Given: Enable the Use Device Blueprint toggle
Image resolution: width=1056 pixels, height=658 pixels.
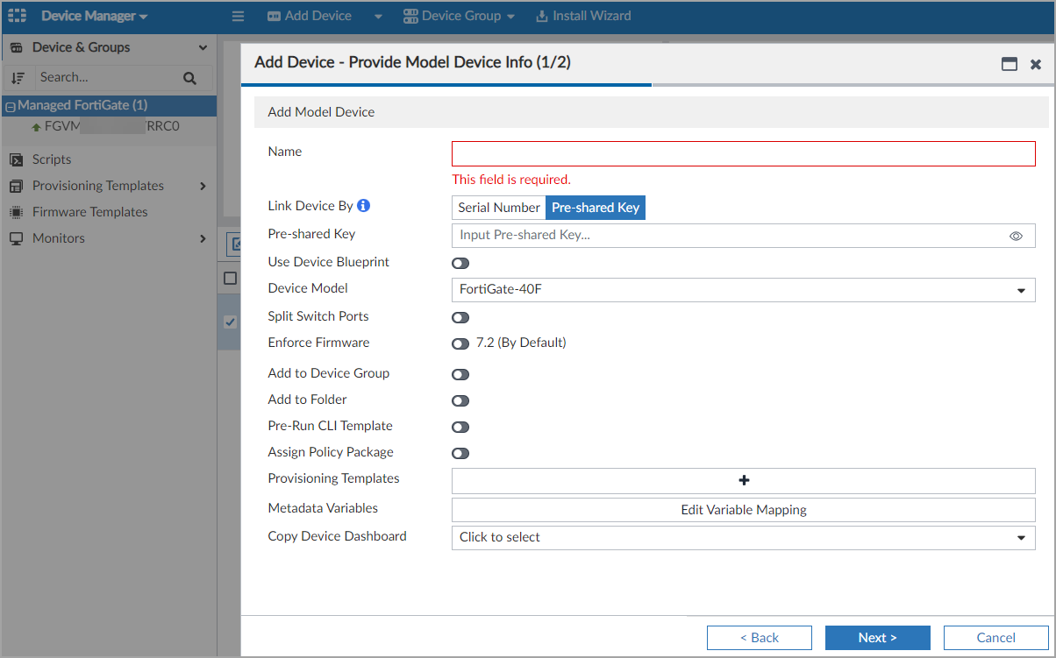Looking at the screenshot, I should (460, 263).
